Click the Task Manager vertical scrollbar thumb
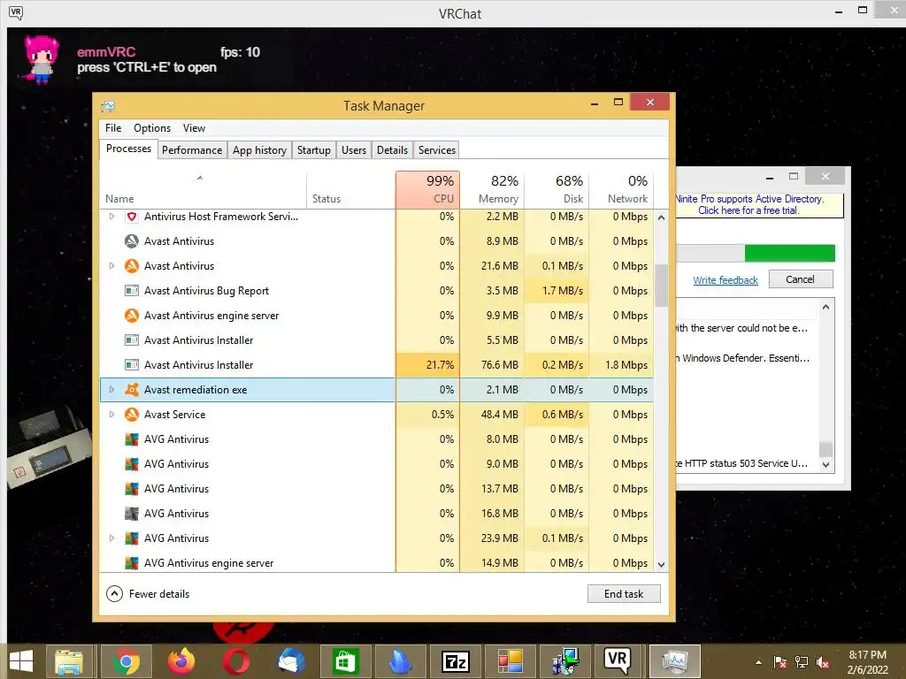 click(662, 286)
